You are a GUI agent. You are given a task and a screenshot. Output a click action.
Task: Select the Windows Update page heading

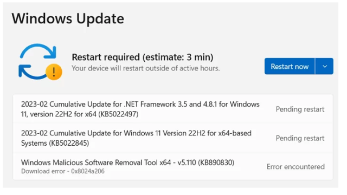coord(68,18)
